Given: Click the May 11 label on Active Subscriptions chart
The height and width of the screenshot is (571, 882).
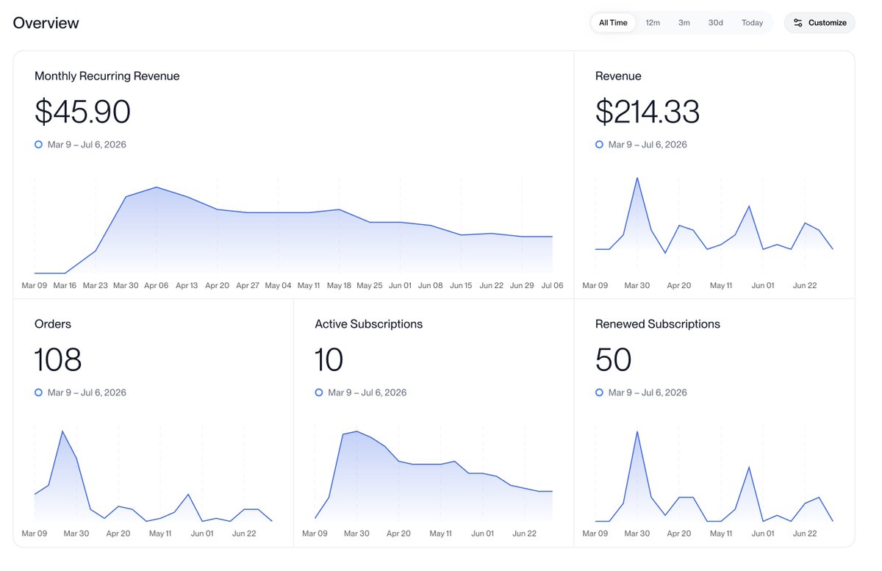Looking at the screenshot, I should coord(441,534).
